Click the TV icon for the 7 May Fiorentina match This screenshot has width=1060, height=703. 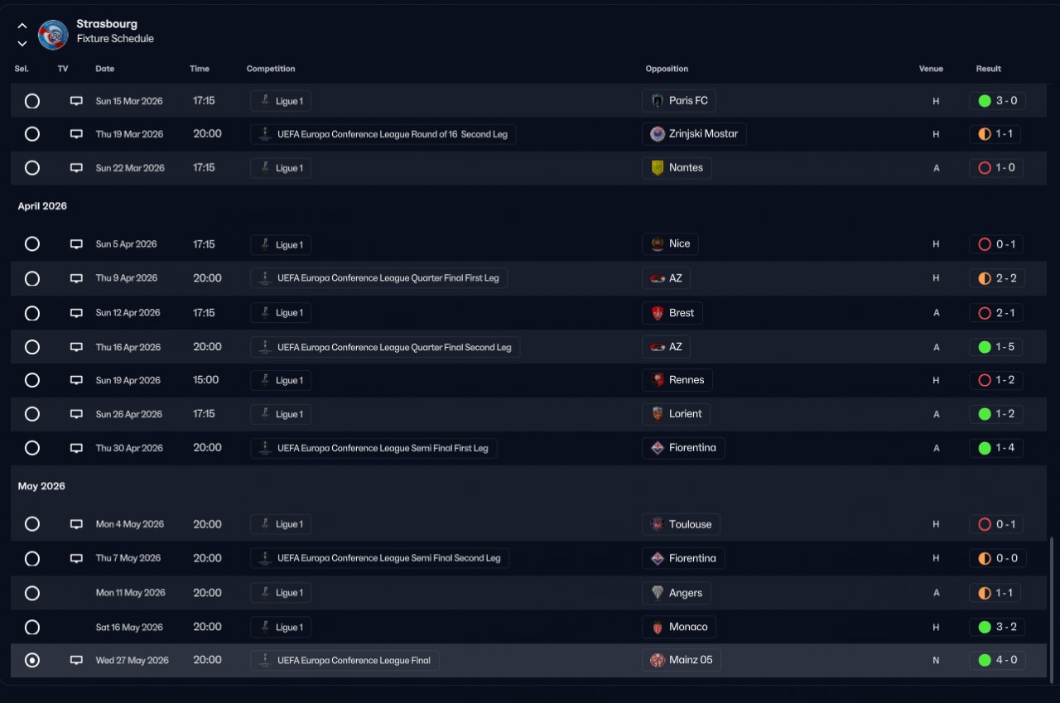(76, 558)
